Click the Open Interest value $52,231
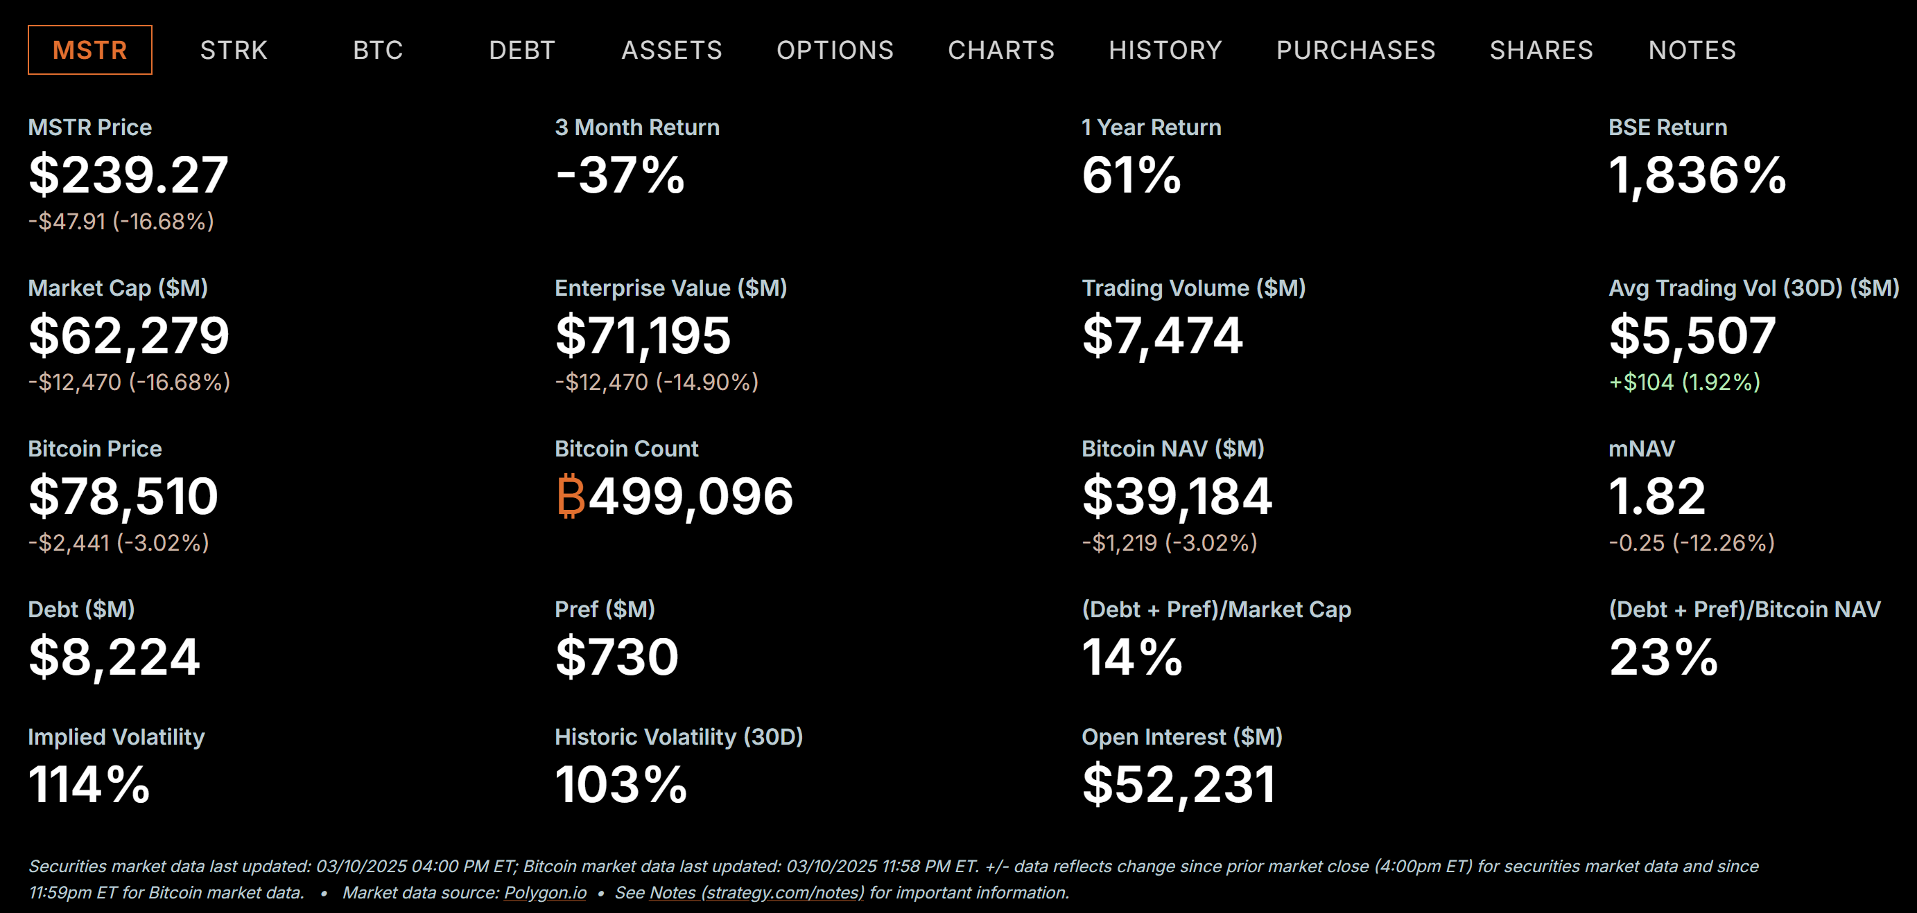Viewport: 1917px width, 913px height. tap(1179, 785)
